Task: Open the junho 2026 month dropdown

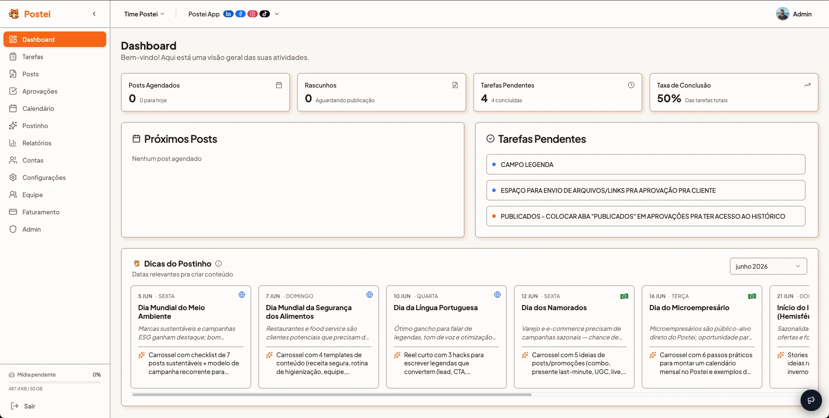Action: coord(768,266)
